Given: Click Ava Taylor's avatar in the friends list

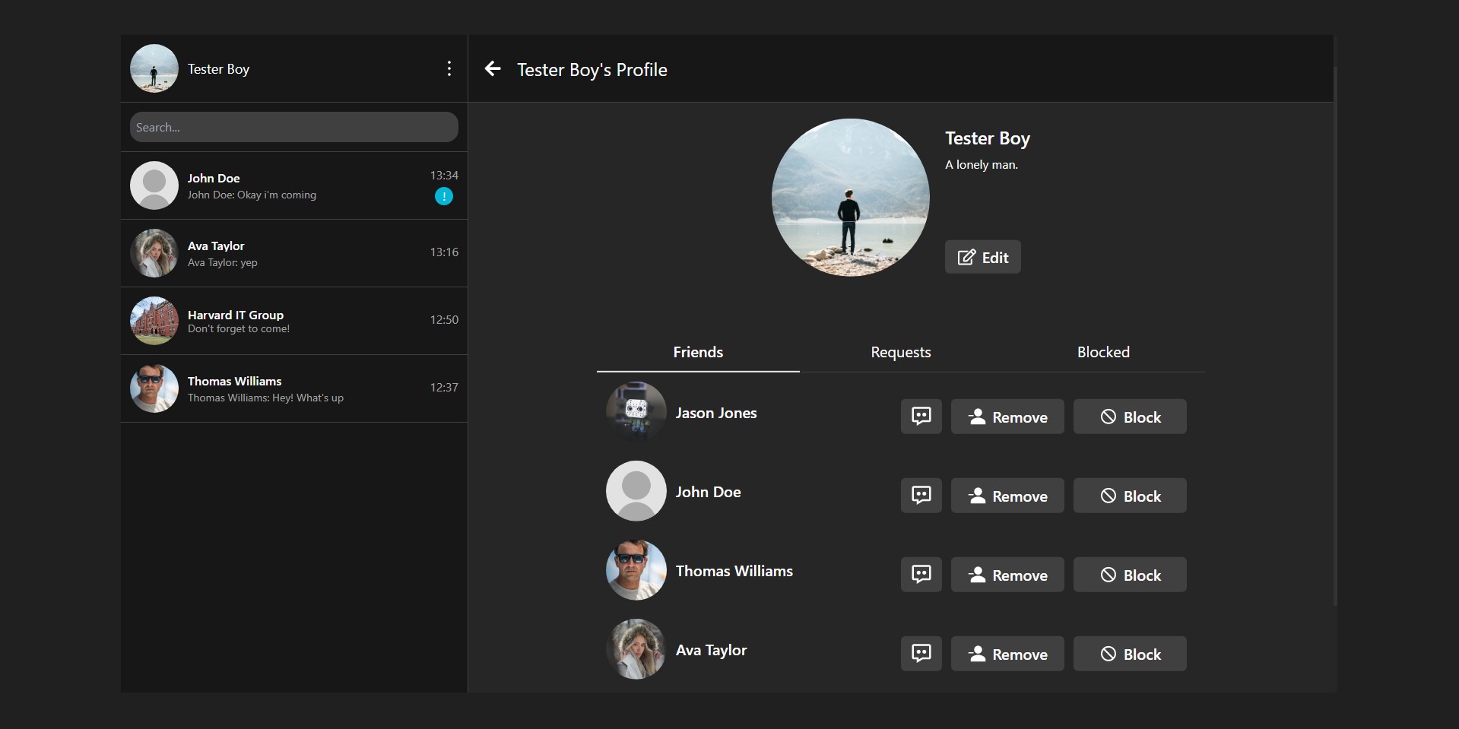Looking at the screenshot, I should pos(636,649).
